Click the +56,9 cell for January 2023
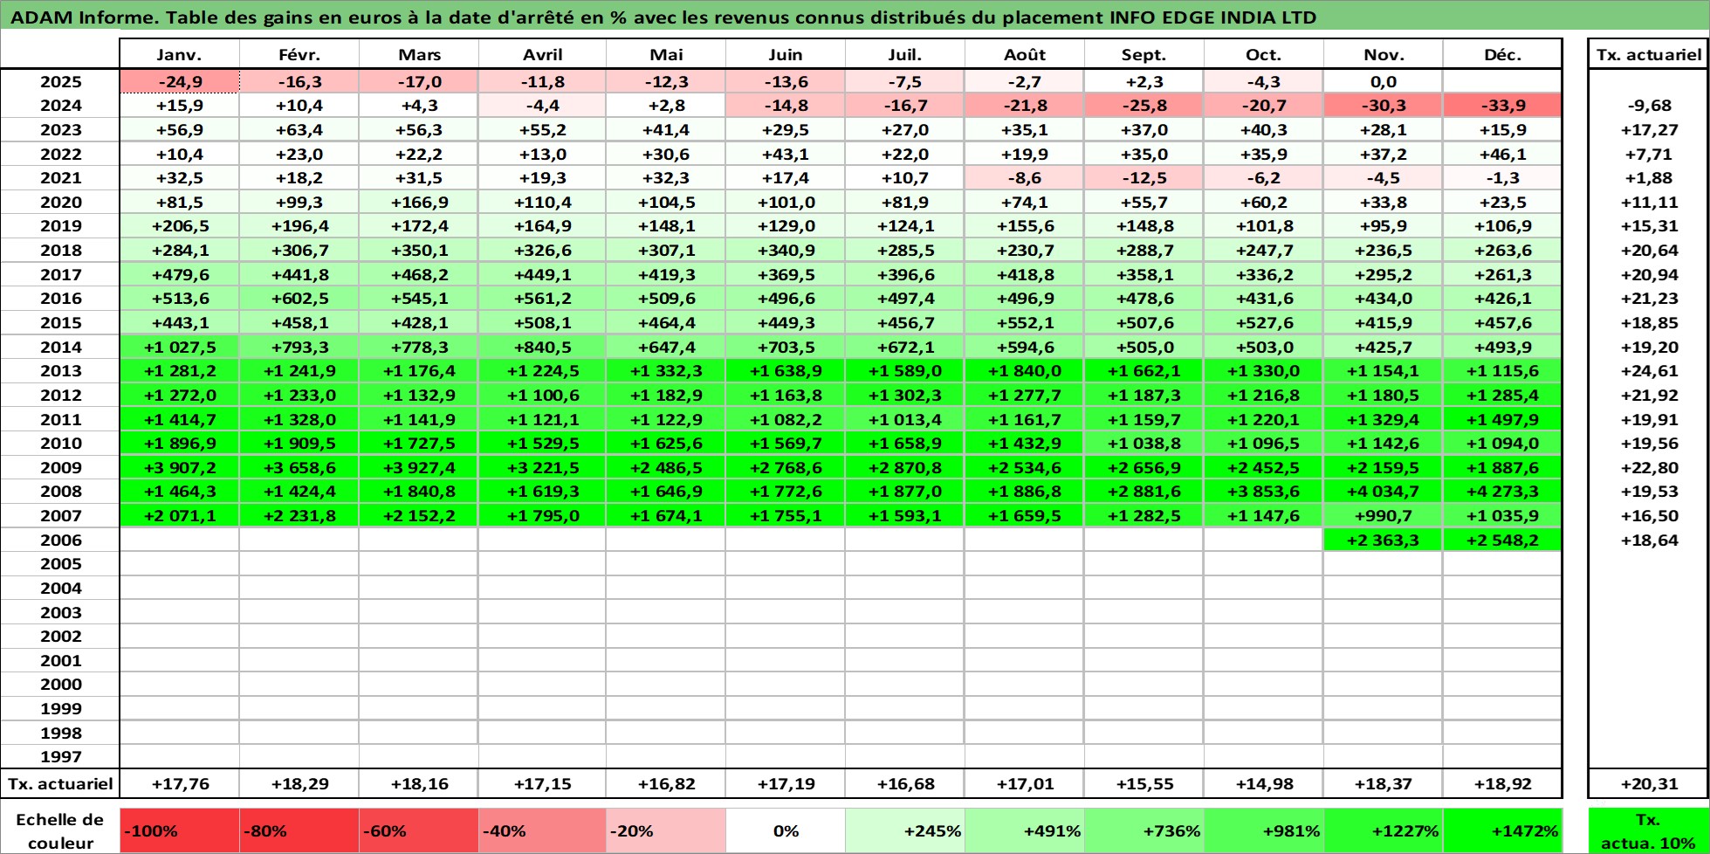The image size is (1710, 854). [180, 130]
